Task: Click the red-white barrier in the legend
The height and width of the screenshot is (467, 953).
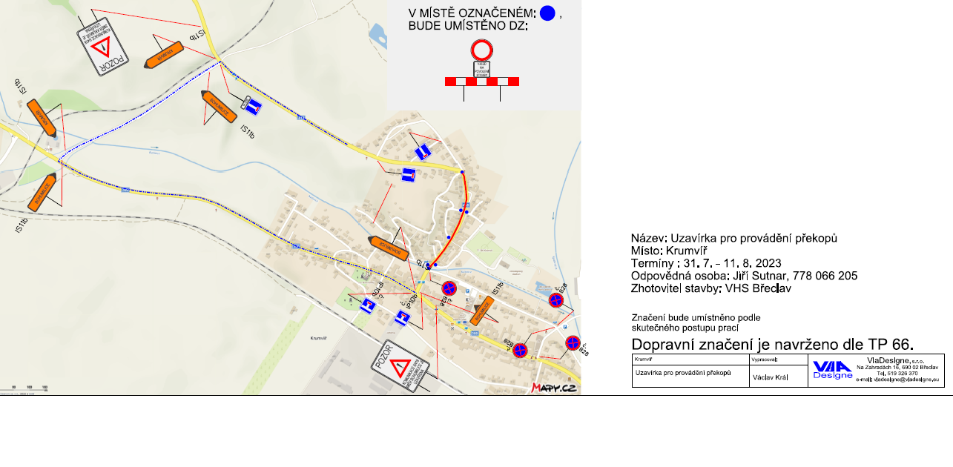Action: pos(481,82)
